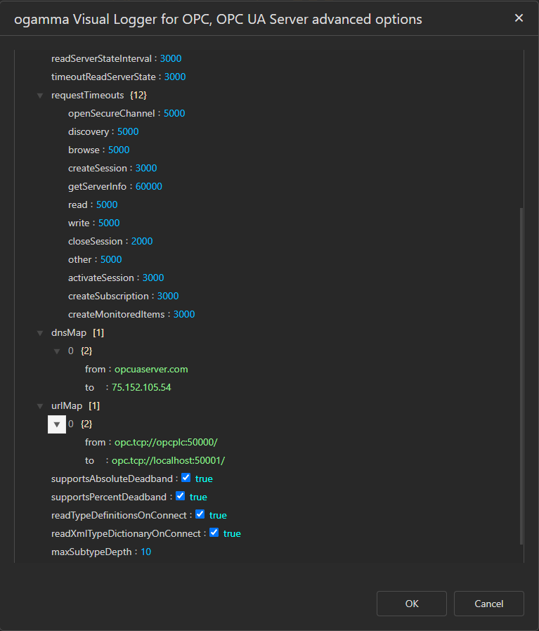This screenshot has height=631, width=539.
Task: Collapse dnsMap item 0 entry
Action: pyautogui.click(x=58, y=351)
